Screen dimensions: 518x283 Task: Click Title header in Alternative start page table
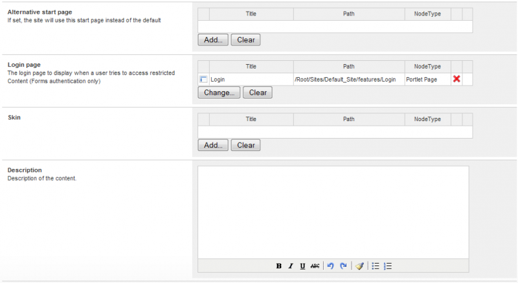pos(251,14)
